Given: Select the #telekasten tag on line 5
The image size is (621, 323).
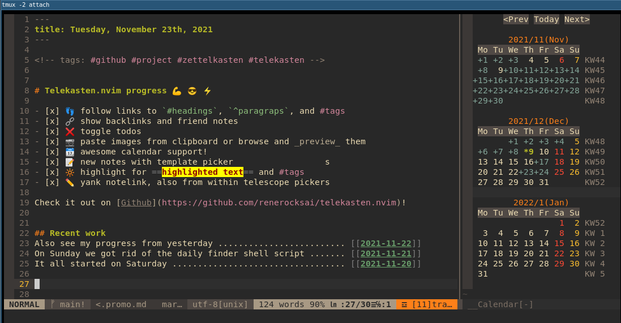Looking at the screenshot, I should click(276, 60).
